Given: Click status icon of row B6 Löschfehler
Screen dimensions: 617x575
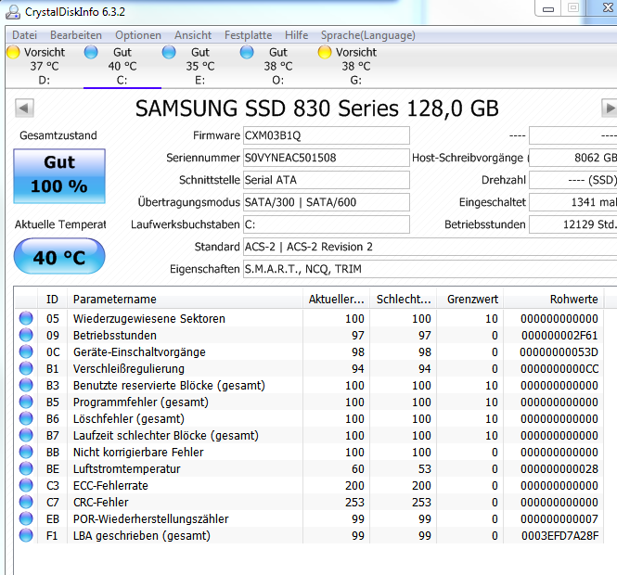Looking at the screenshot, I should coord(26,418).
